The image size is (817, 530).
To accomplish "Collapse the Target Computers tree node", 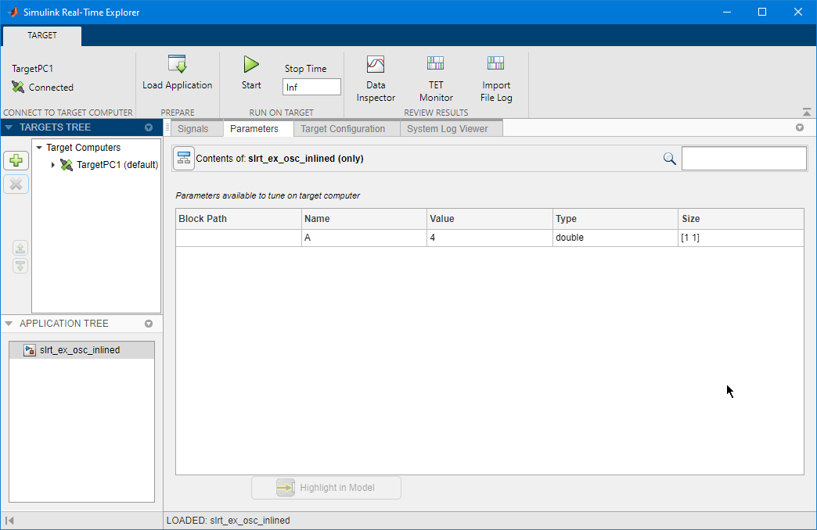I will click(39, 147).
